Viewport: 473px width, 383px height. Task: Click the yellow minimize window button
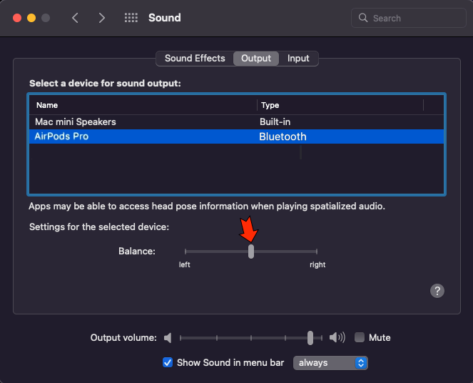pos(31,18)
